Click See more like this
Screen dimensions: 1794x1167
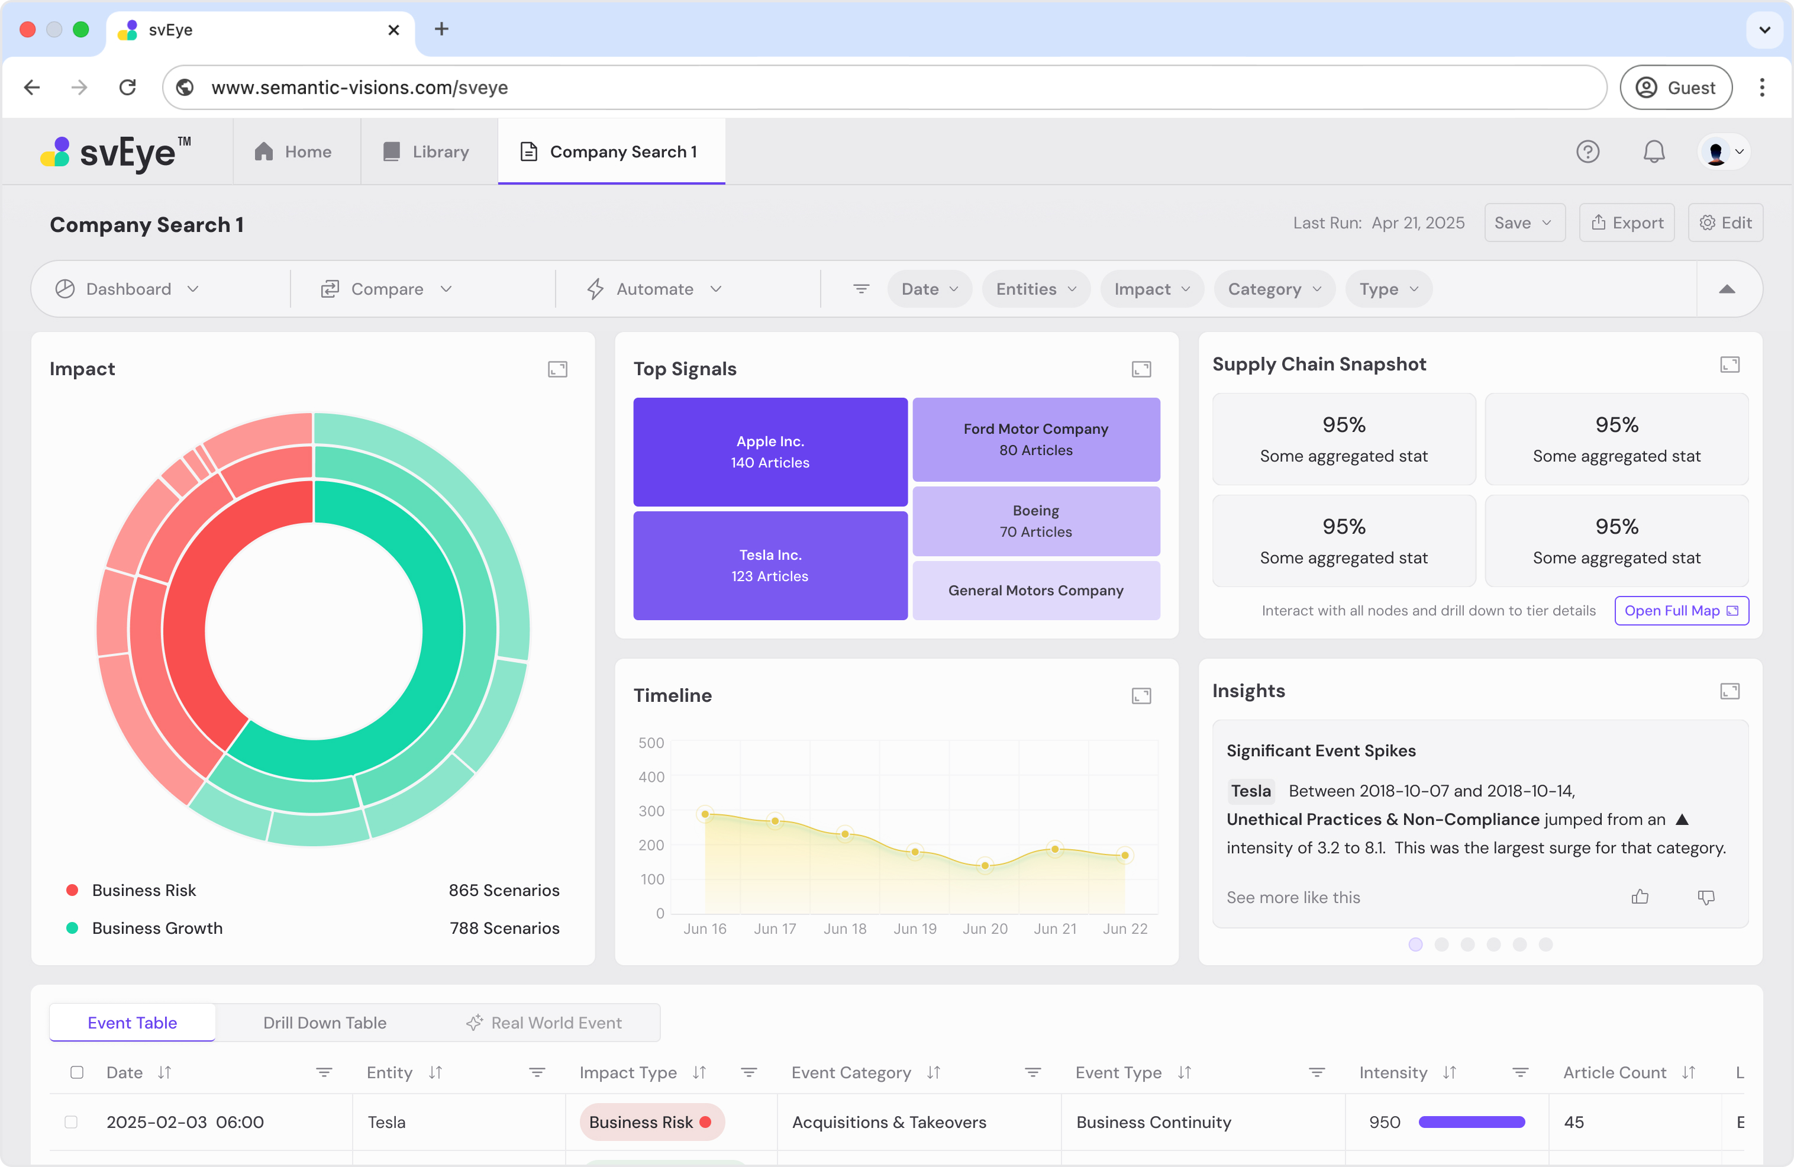1293,897
